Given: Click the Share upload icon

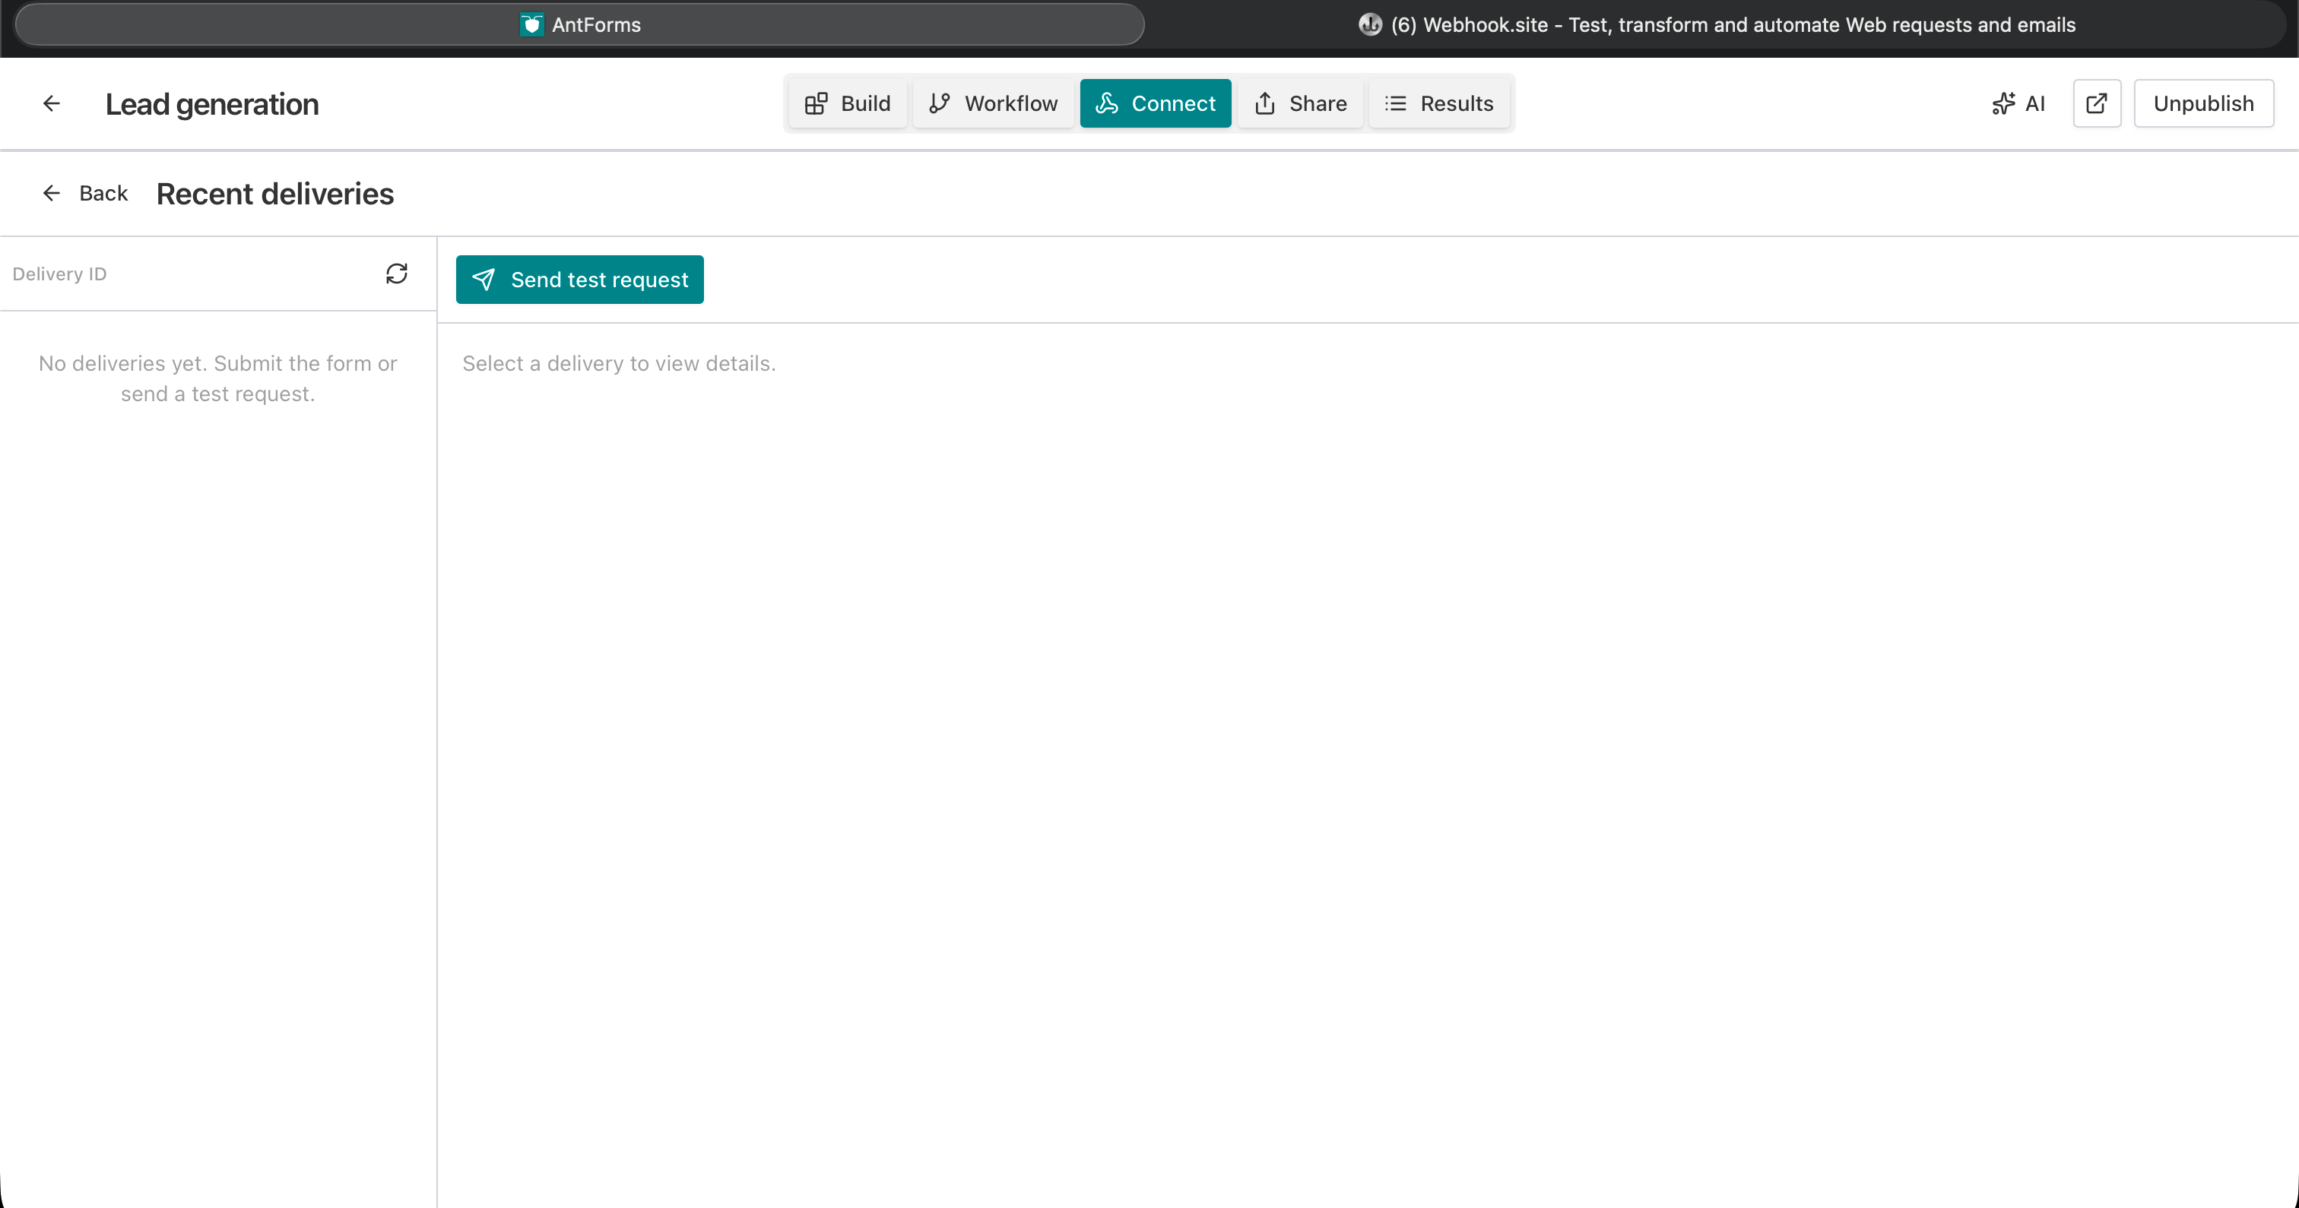Looking at the screenshot, I should 1266,103.
